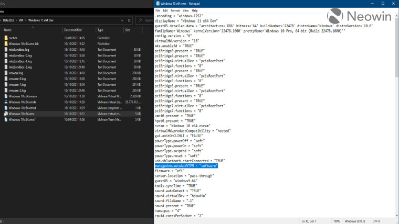399x224 pixels.
Task: Click the guestOS = "windows9-64" line
Action: tap(176, 181)
